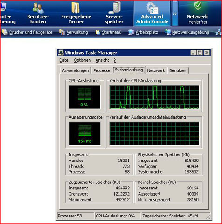Click the Task-Manager title bar icon

(x=61, y=53)
